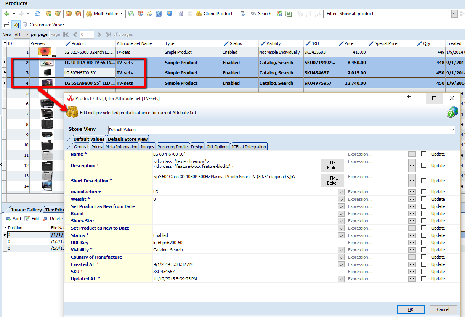Open the Customize View dropdown
This screenshot has height=317, width=465.
coord(44,25)
